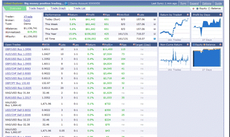Open the GBP/USD Buy 1.5896 trade
Screen dimensions: 230x137
click(x=18, y=49)
